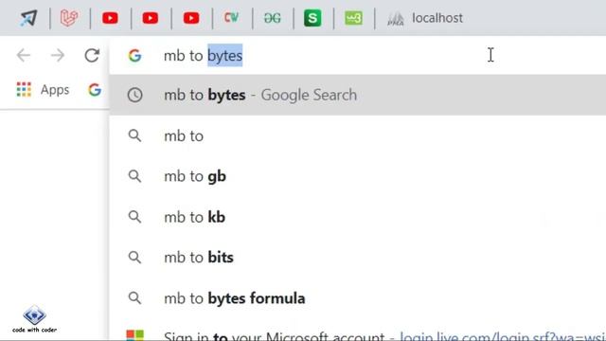
Task: Open the W3Schools bookmark icon
Action: tap(353, 18)
